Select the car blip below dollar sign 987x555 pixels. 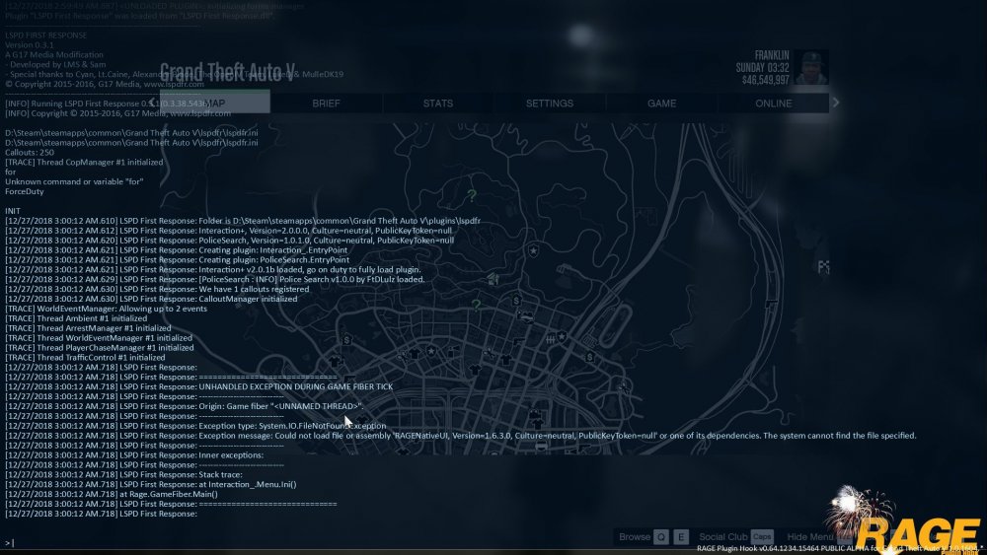pyautogui.click(x=524, y=316)
